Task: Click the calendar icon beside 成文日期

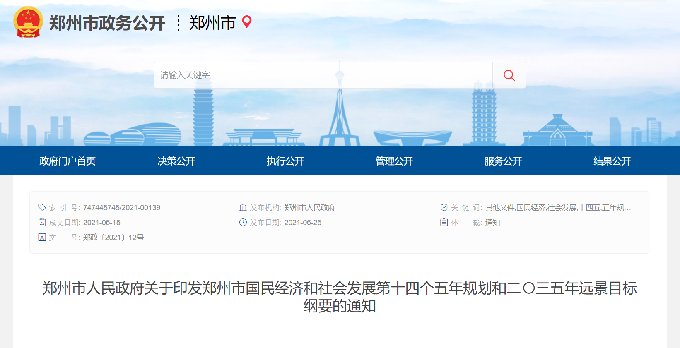Action: click(x=42, y=223)
